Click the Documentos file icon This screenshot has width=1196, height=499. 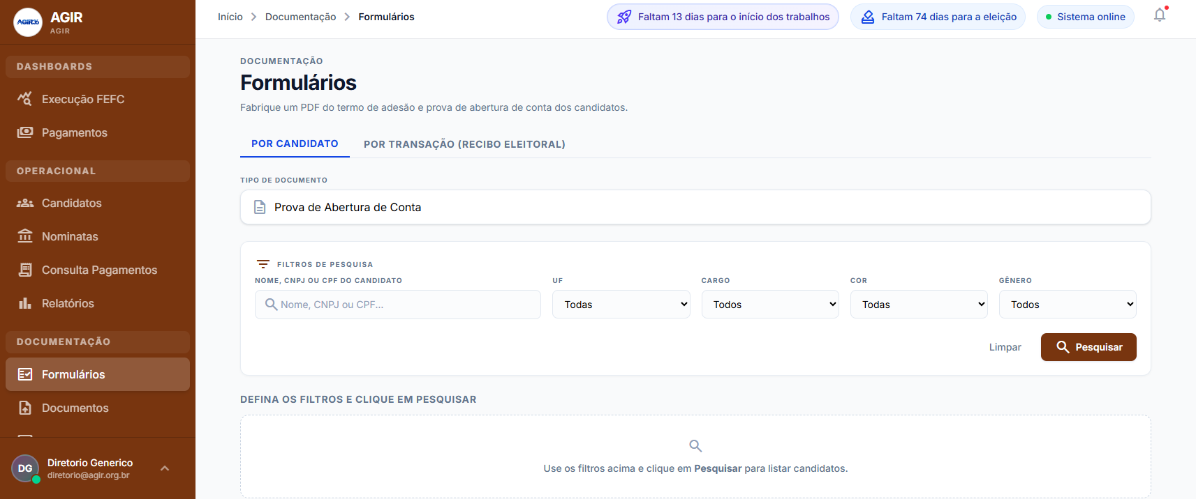[25, 408]
